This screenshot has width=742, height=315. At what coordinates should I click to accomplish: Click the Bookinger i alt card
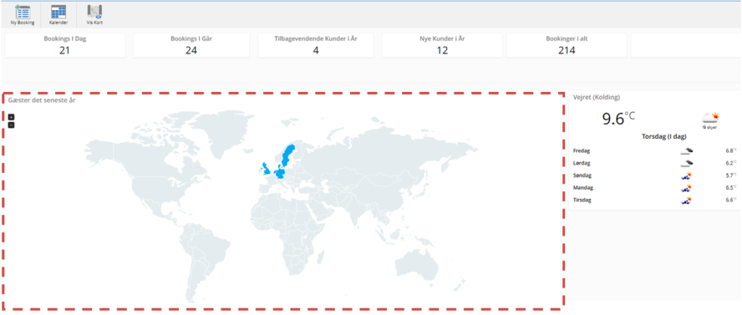566,45
